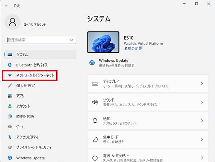The height and width of the screenshot is (162, 215).
Task: Click the shield icon for privacy
Action: (10, 147)
